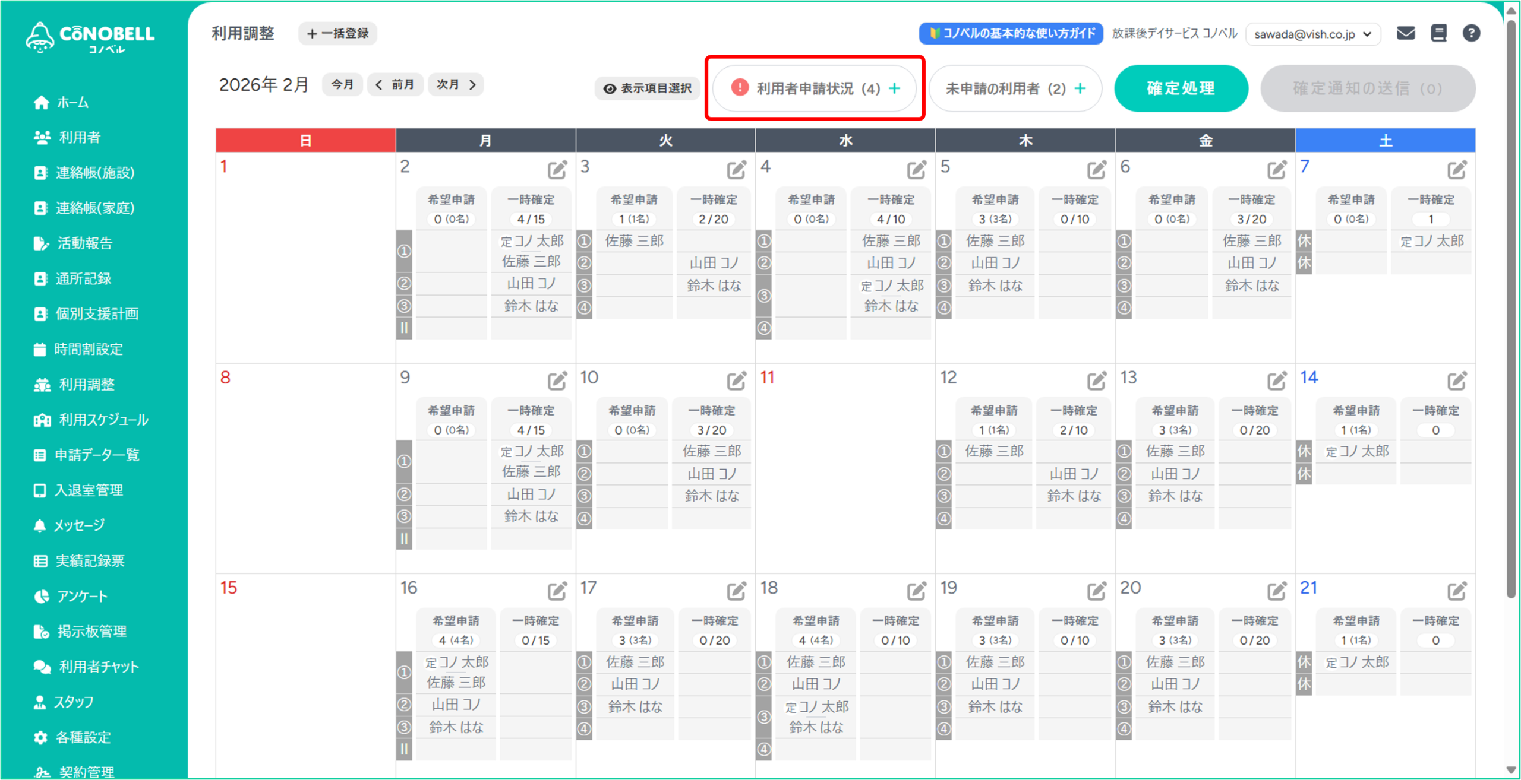Screen dimensions: 1521x780
Task: Open the sawada@vish.co.jp account dropdown
Action: tap(1312, 34)
